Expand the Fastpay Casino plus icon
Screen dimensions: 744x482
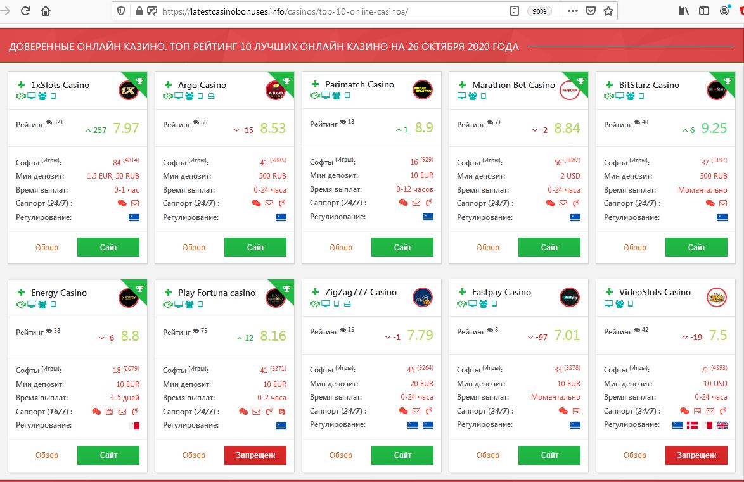462,292
